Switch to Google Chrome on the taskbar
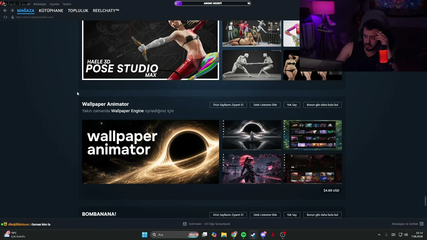 pos(234,235)
